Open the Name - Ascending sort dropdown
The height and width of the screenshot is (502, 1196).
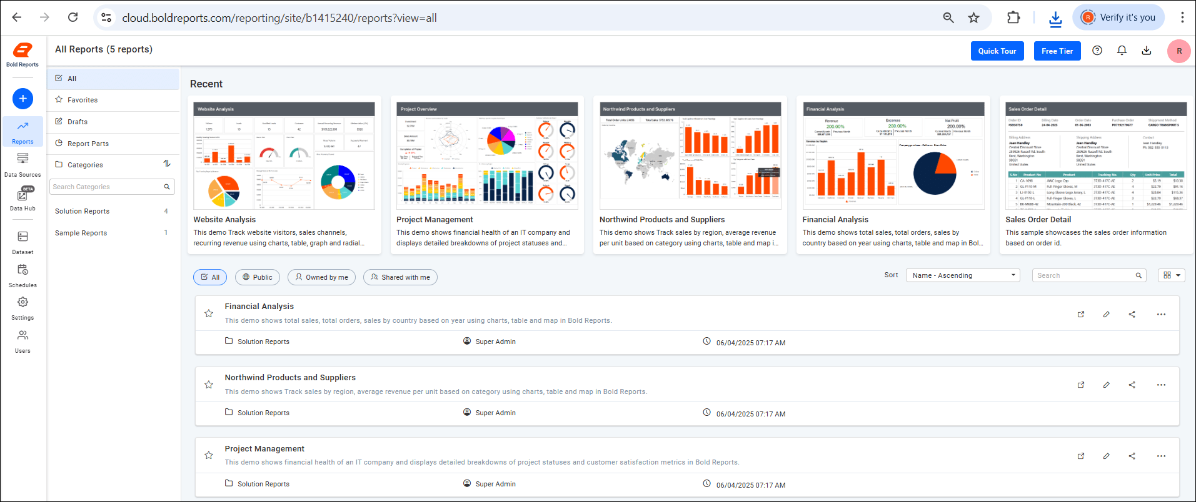963,275
